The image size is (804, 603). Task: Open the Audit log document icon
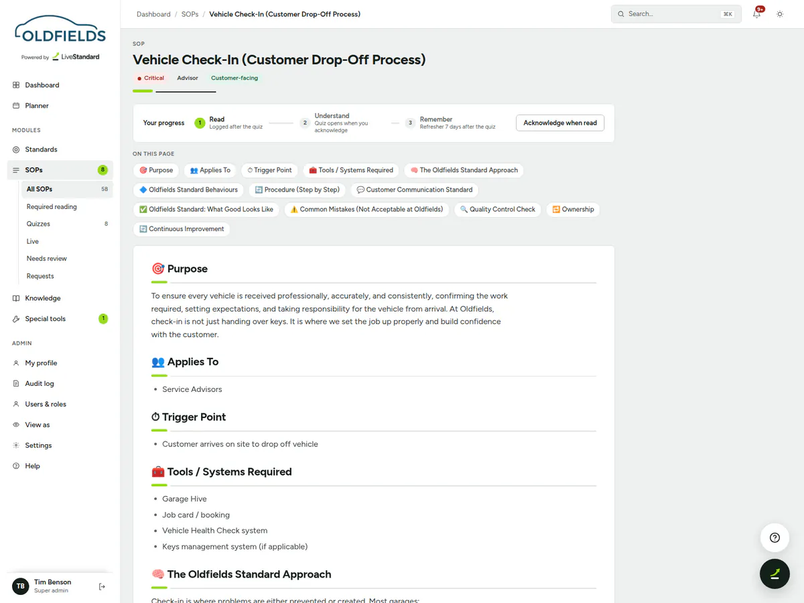(x=16, y=384)
